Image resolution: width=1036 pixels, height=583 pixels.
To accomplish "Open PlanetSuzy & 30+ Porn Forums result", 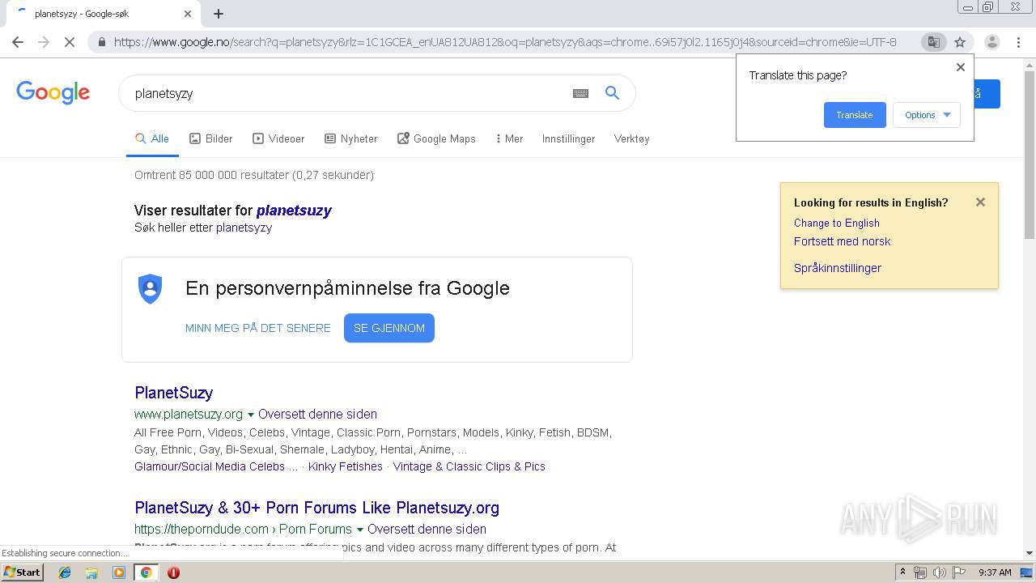I will 316,508.
